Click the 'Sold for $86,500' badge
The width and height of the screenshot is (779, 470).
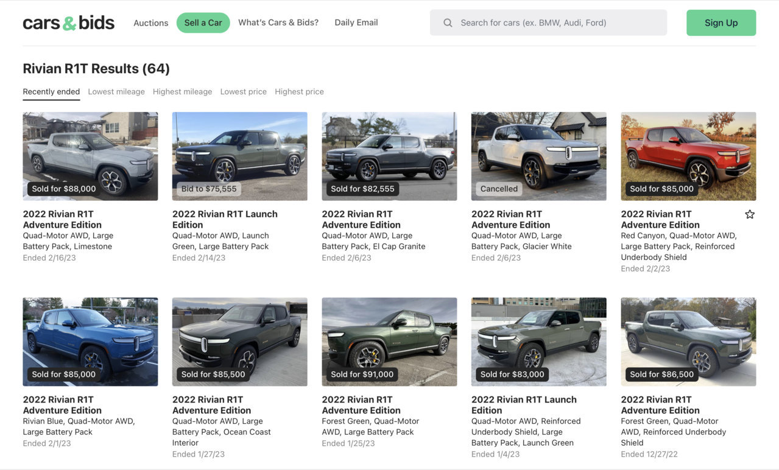click(662, 374)
